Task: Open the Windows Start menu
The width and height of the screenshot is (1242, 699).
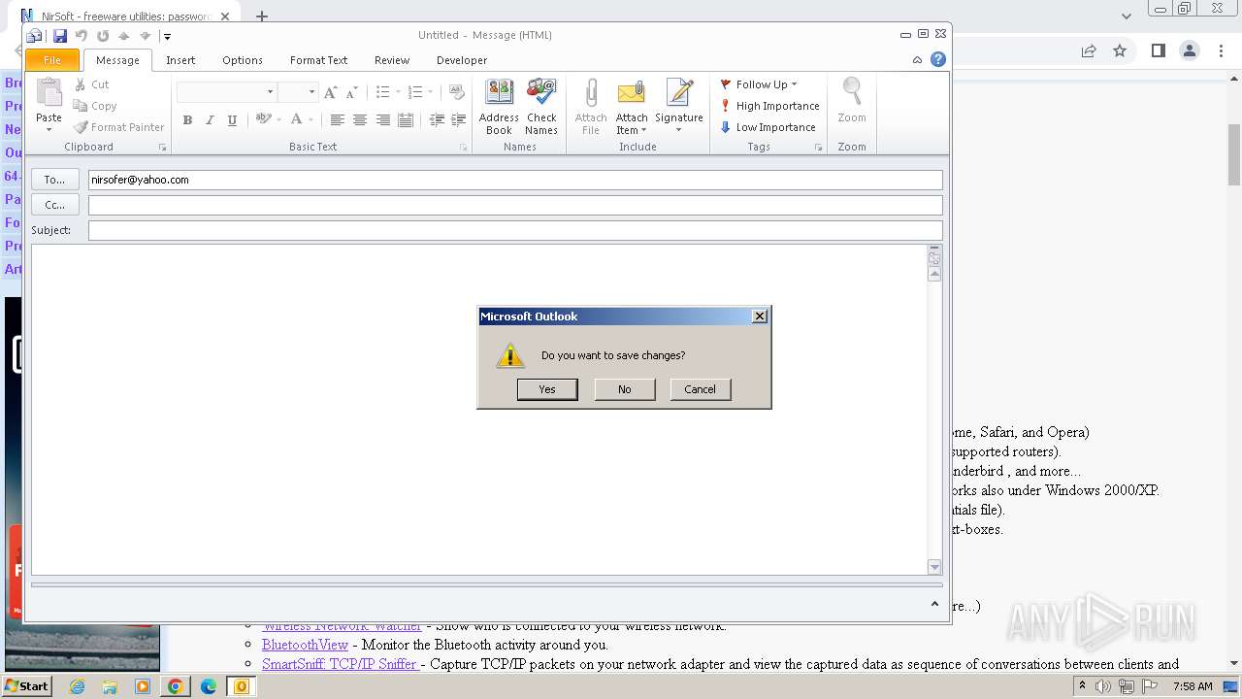Action: 28,686
